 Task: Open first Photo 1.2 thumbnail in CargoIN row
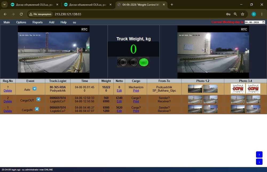click(195, 109)
